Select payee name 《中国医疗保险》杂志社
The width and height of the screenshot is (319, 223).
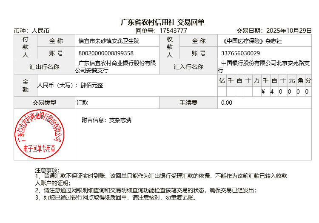tap(252, 41)
